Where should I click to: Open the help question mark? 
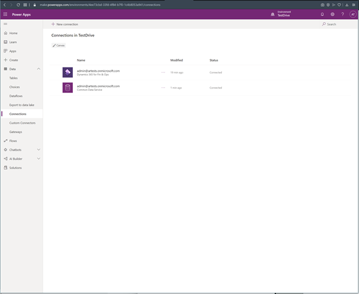coord(342,14)
